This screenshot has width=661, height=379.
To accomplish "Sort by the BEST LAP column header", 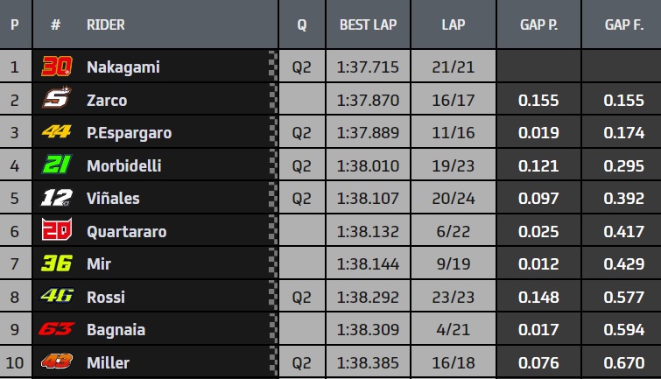I will [x=369, y=25].
